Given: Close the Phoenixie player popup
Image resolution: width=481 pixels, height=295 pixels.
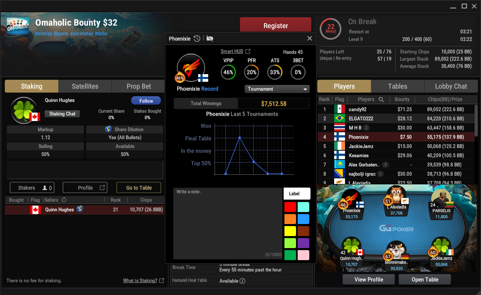Looking at the screenshot, I should pos(310,38).
